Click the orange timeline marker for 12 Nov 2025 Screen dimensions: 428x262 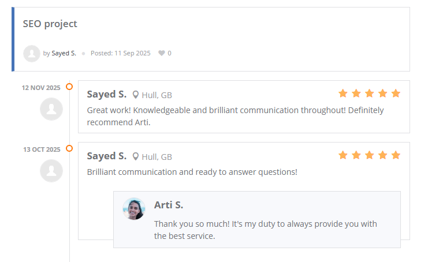pos(69,87)
